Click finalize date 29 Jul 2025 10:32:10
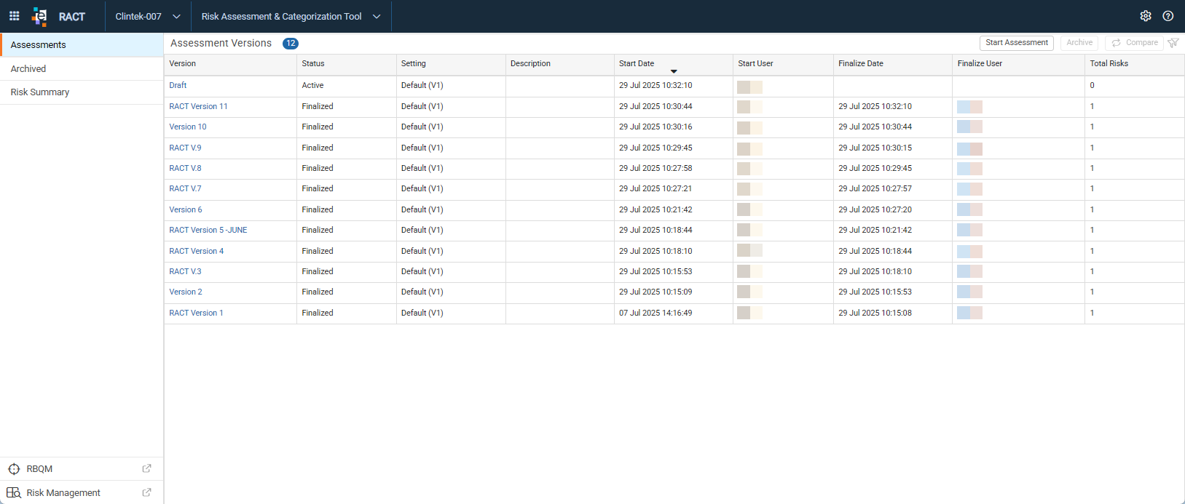 875,107
